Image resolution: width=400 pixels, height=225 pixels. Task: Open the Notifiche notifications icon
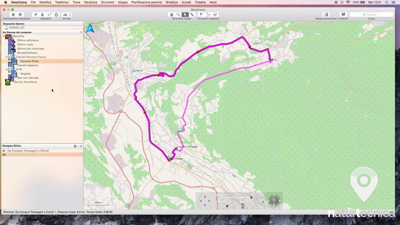coord(343,14)
